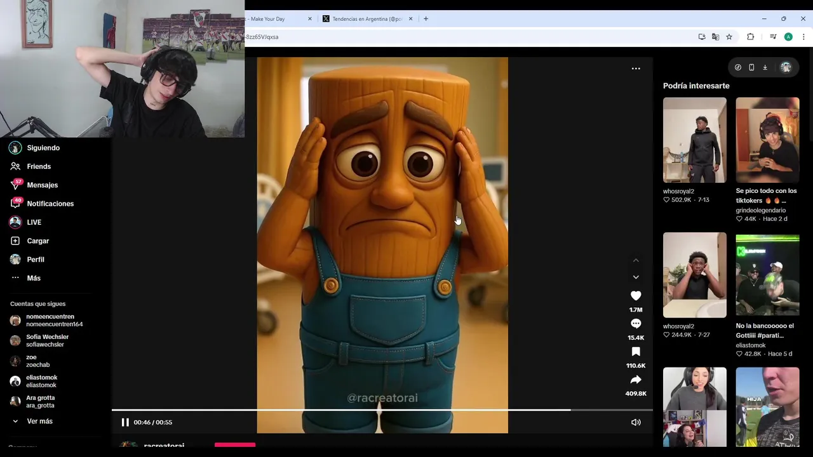Switch to the Tendencias en Argentina tab
This screenshot has height=457, width=813.
367,19
